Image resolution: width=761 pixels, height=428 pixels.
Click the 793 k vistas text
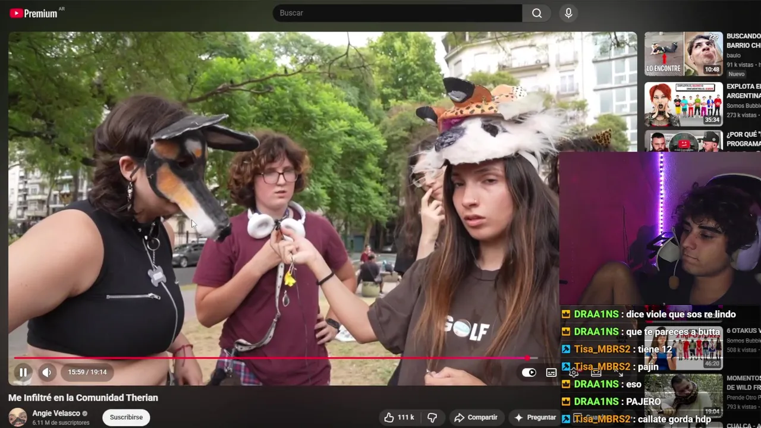742,407
